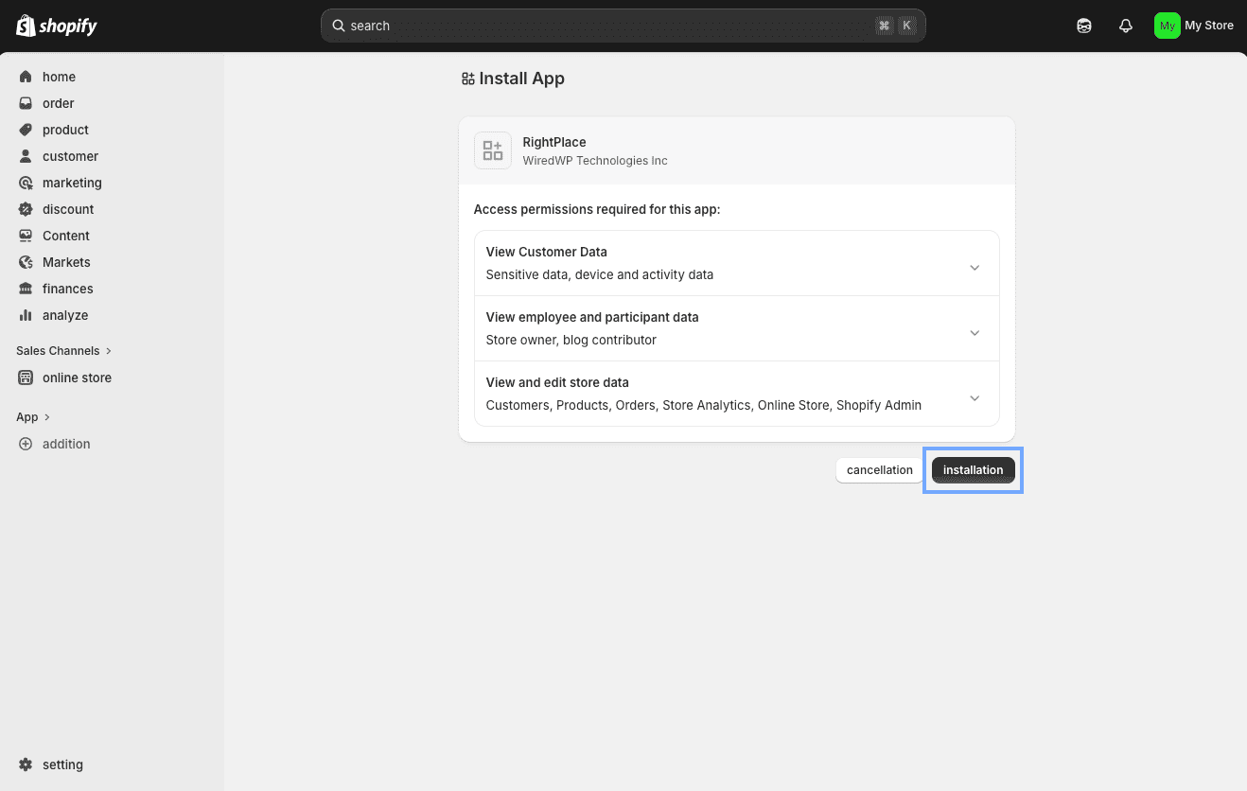This screenshot has width=1247, height=791.
Task: Click inside the search bar
Action: click(623, 26)
